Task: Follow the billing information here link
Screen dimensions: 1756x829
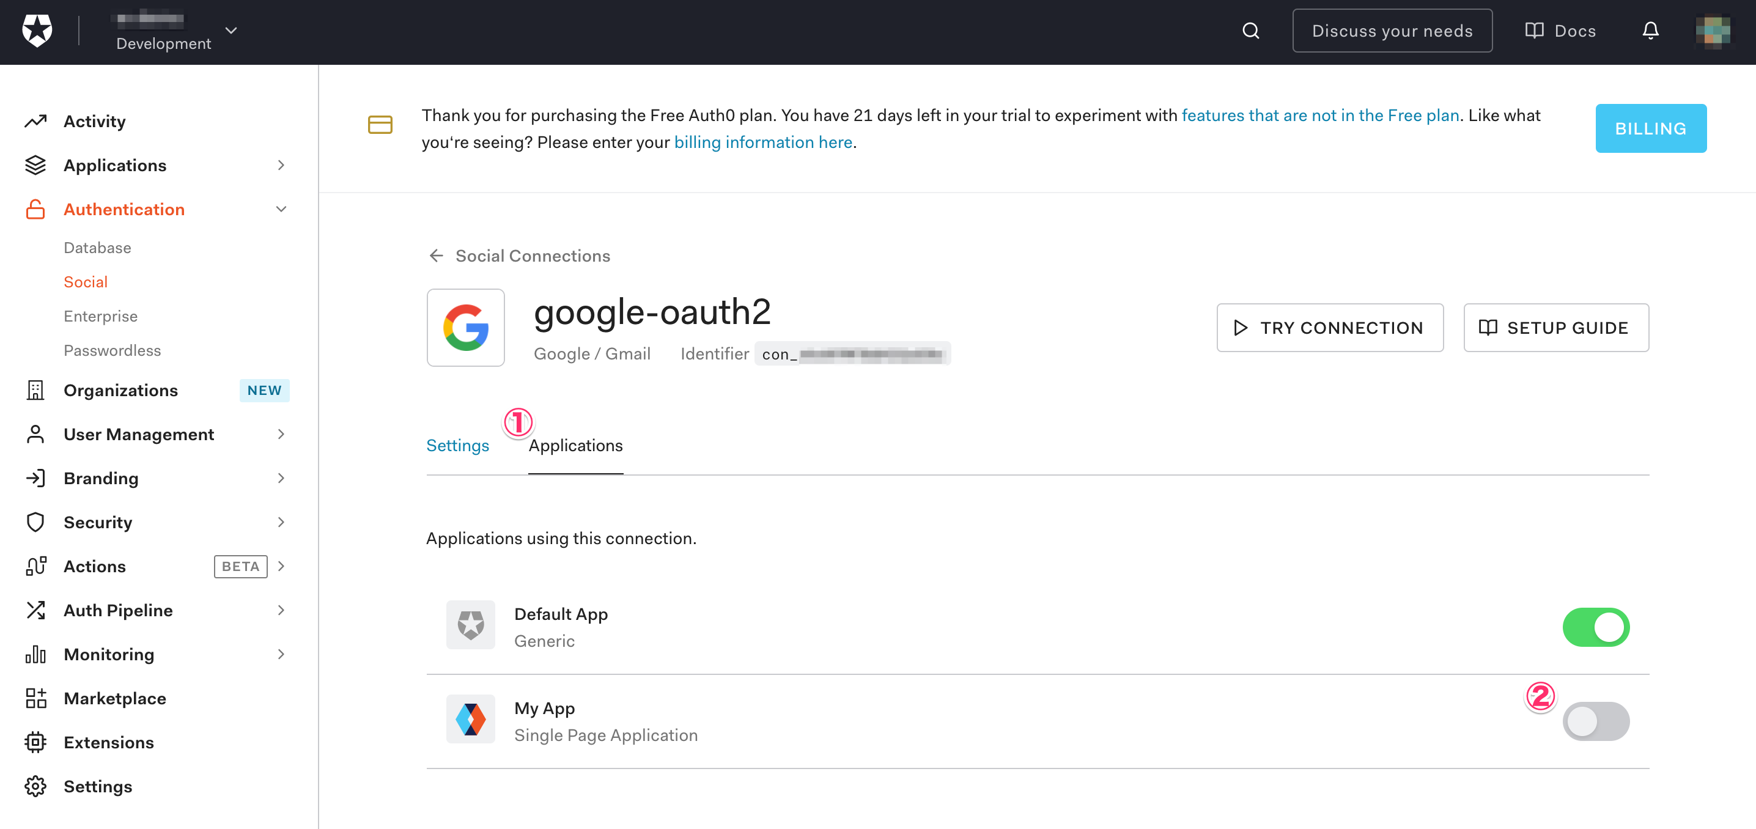Action: point(763,142)
